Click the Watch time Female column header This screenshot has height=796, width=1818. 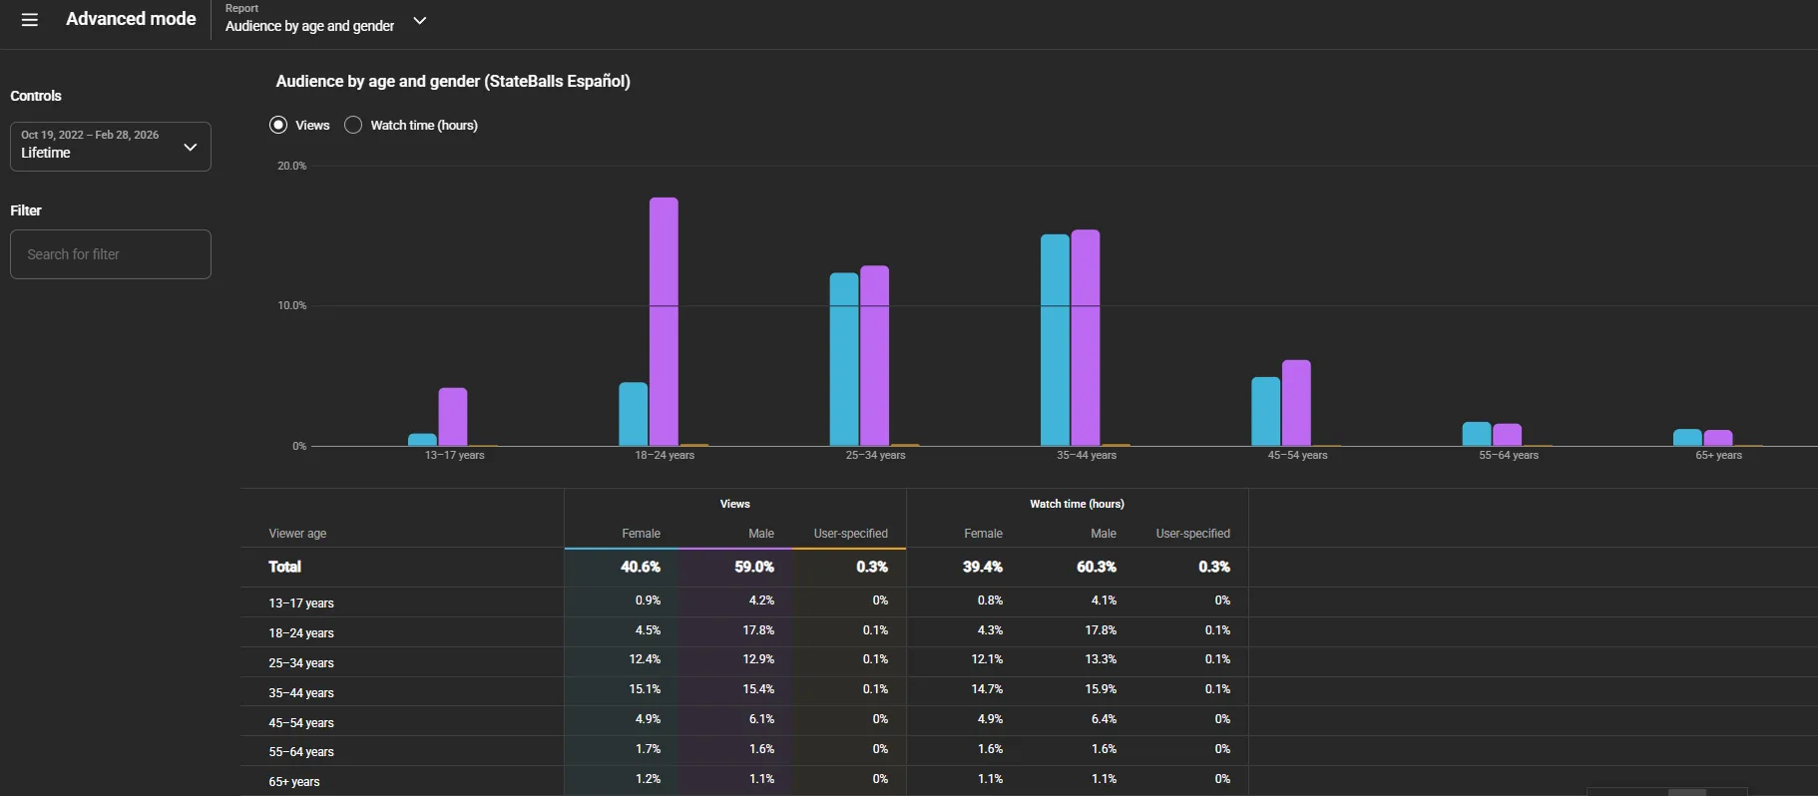click(983, 534)
